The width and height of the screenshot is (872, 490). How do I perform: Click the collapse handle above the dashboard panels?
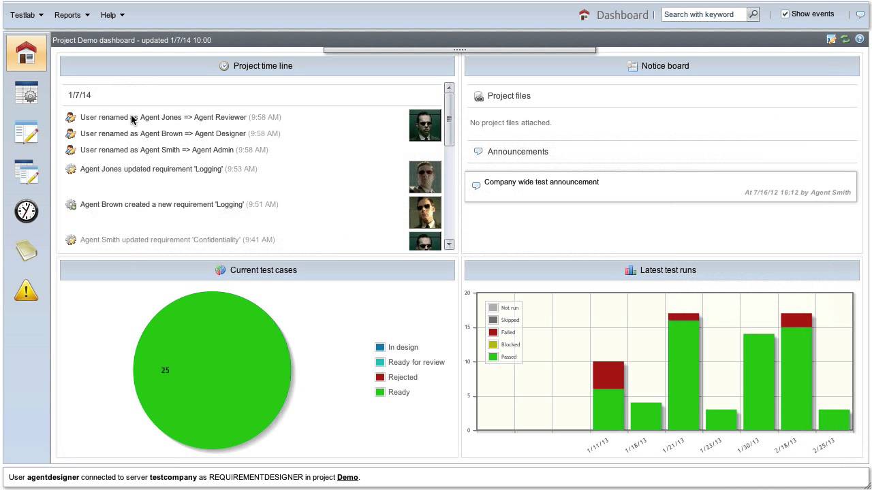coord(460,50)
